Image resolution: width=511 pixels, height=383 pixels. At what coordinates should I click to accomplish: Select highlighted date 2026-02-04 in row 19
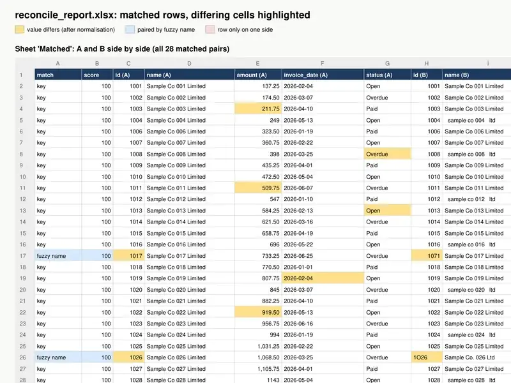pyautogui.click(x=323, y=278)
